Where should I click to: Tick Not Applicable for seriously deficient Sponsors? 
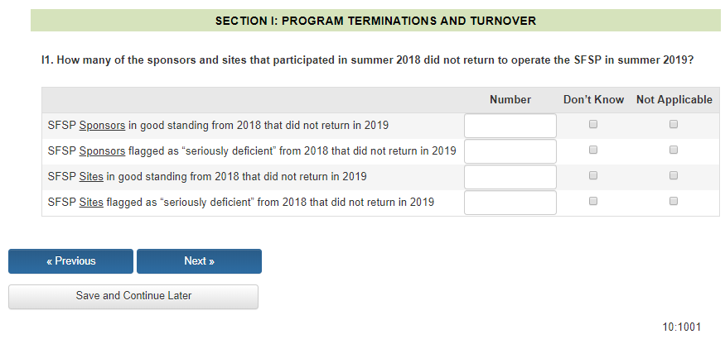[674, 150]
